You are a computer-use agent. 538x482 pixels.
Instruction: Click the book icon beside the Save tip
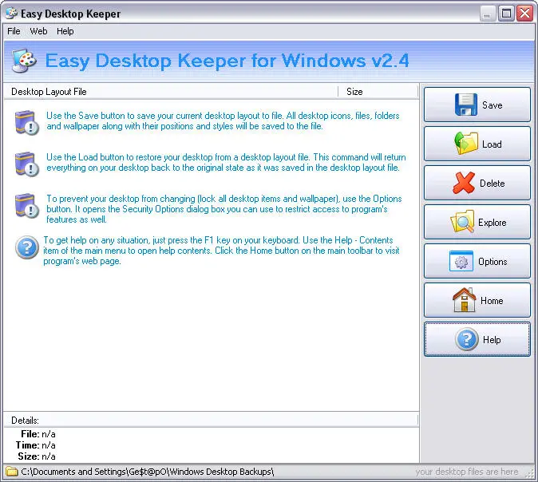26,122
